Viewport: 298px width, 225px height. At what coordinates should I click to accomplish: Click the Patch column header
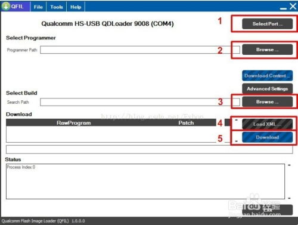[186, 123]
